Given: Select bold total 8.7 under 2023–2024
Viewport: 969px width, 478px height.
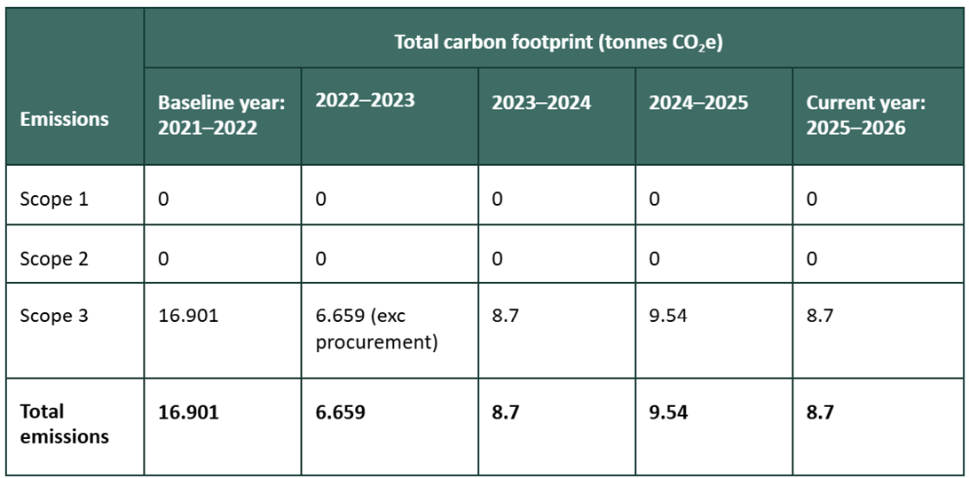Looking at the screenshot, I should click(506, 411).
